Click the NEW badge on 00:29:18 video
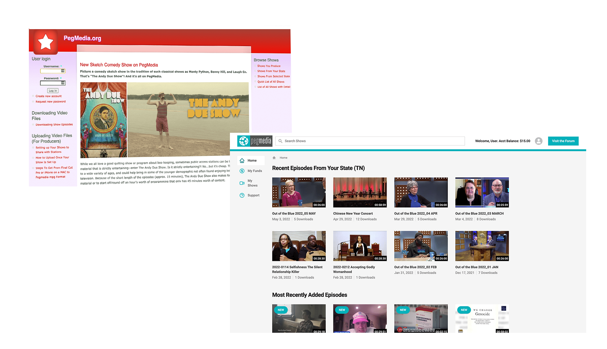The image size is (607, 349). click(x=281, y=310)
